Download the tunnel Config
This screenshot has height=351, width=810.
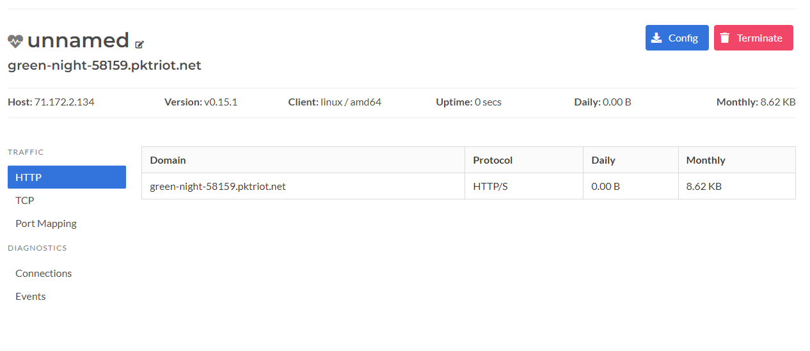(x=677, y=38)
